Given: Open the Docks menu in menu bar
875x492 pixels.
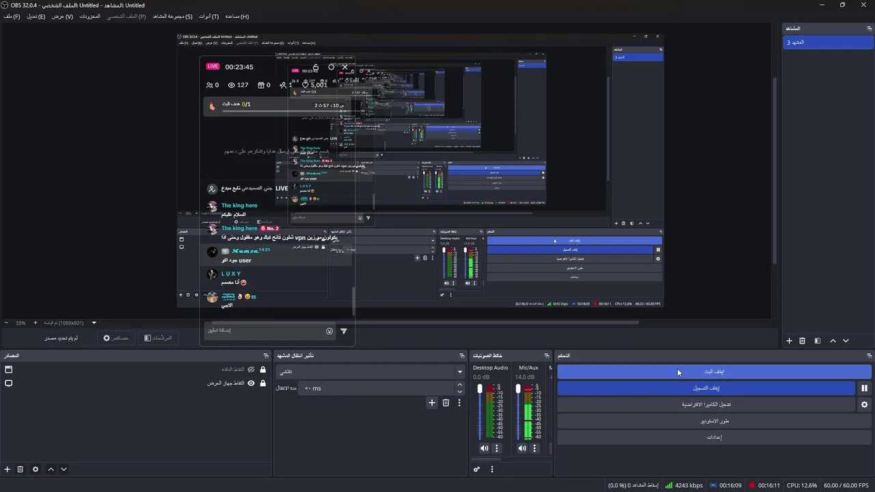Looking at the screenshot, I should point(90,16).
